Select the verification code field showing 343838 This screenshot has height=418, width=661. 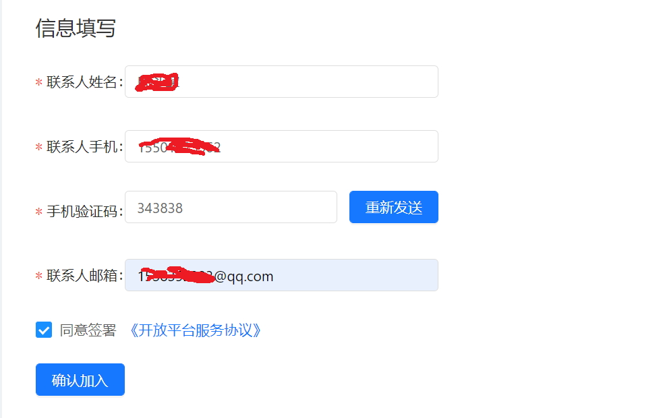231,207
